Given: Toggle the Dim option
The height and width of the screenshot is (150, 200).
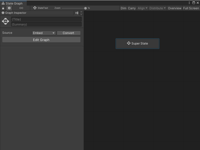Looking at the screenshot, I should [123, 8].
